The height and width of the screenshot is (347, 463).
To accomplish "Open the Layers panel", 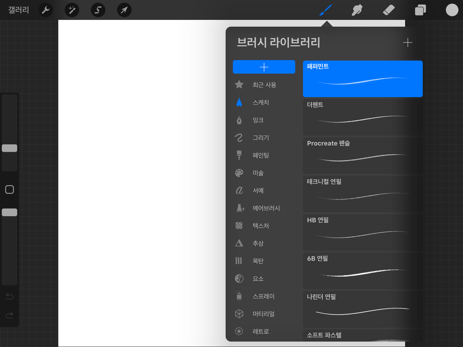I will coord(420,10).
